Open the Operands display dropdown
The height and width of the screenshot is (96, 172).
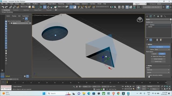pos(158,70)
